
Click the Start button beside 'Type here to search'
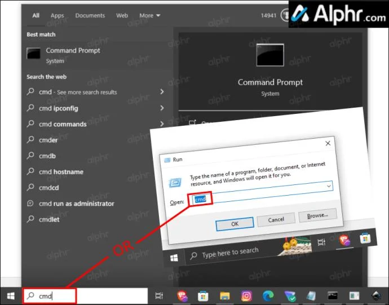click(x=174, y=258)
